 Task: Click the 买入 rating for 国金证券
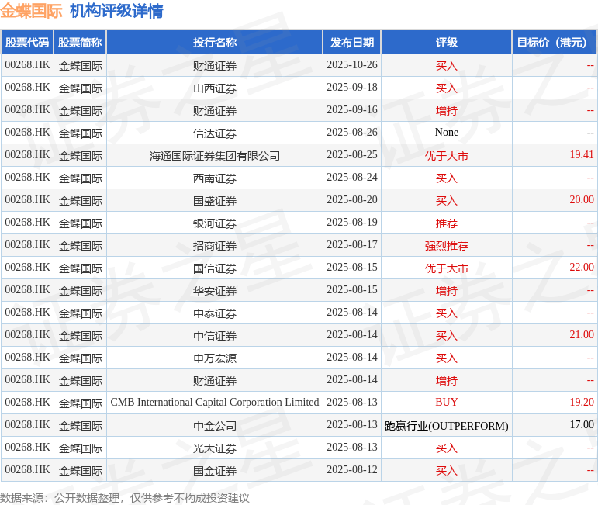click(447, 471)
